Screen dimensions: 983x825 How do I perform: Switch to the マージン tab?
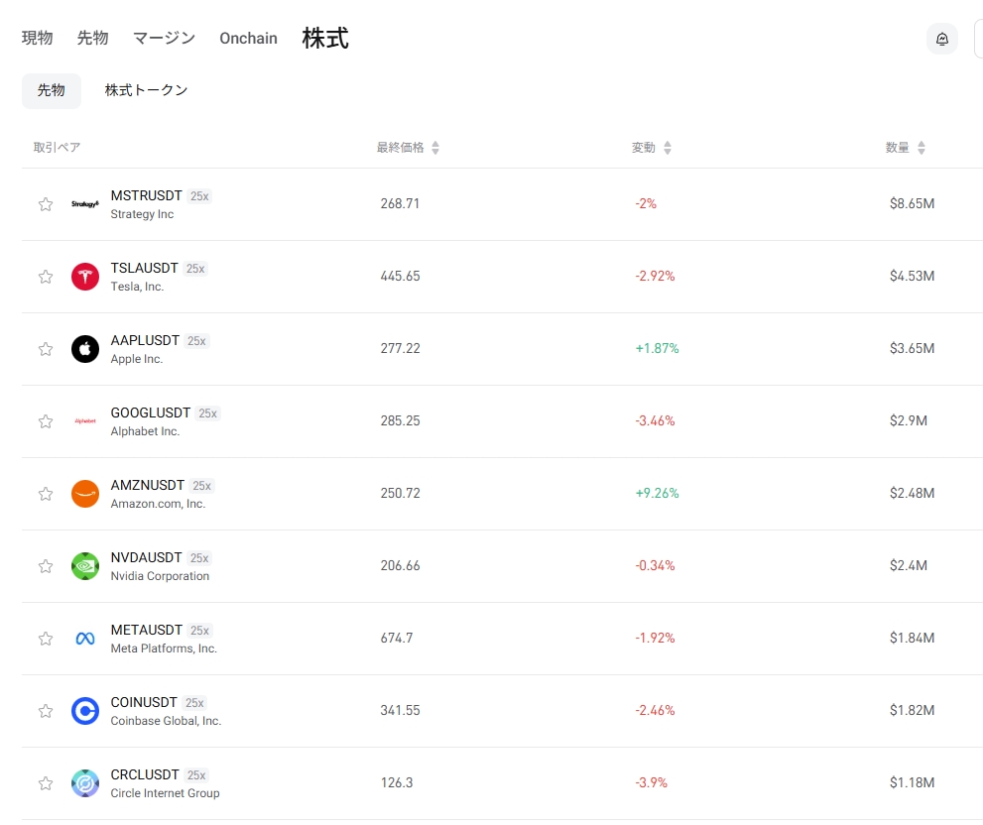coord(164,39)
